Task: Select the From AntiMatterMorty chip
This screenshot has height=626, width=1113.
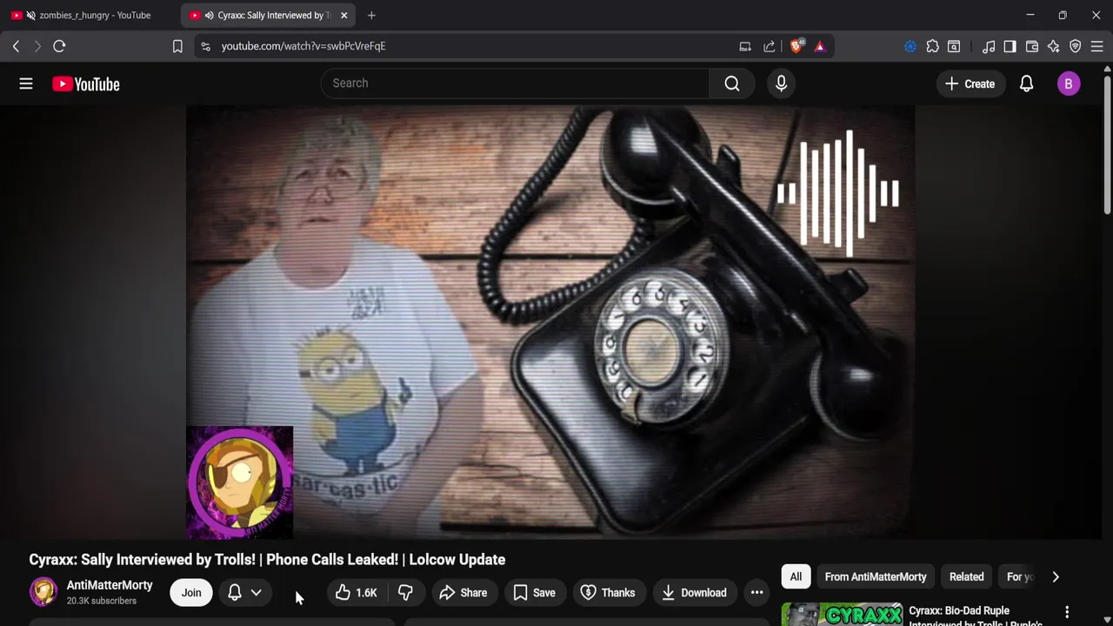Action: point(876,576)
